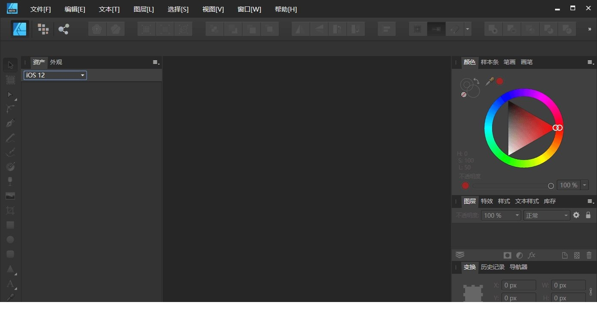Select the Move tool in the left toolbar
597x314 pixels.
pos(10,65)
